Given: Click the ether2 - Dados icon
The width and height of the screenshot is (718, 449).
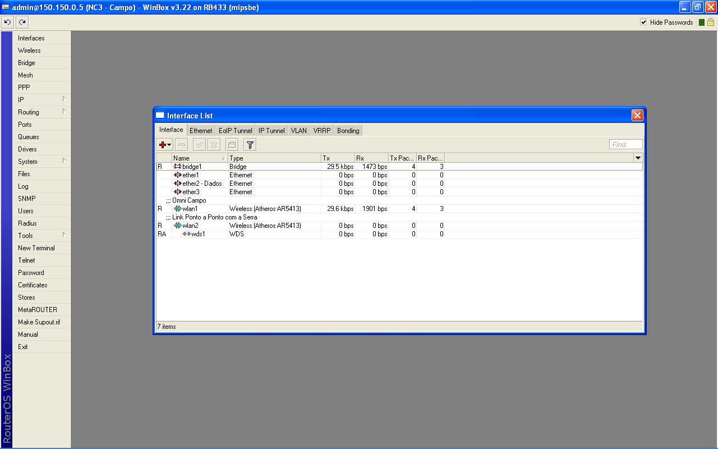Looking at the screenshot, I should [177, 184].
